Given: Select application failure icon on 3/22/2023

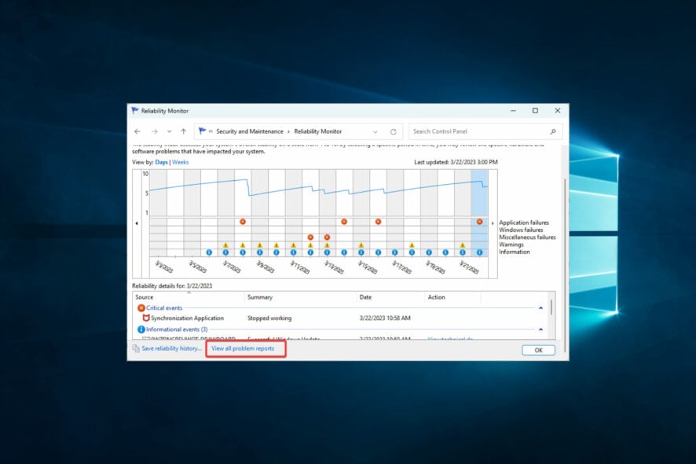Looking at the screenshot, I should point(479,221).
